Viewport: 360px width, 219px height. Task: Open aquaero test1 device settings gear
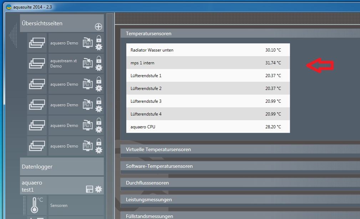[x=98, y=189]
